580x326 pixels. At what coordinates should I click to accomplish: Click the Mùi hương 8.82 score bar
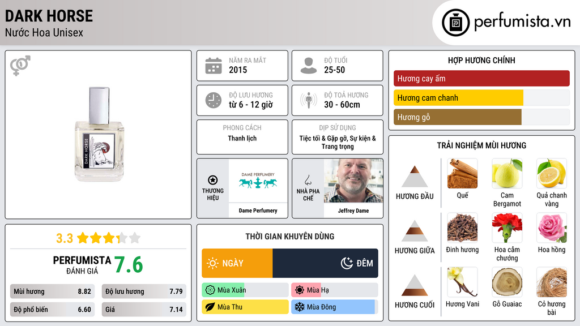tap(52, 291)
